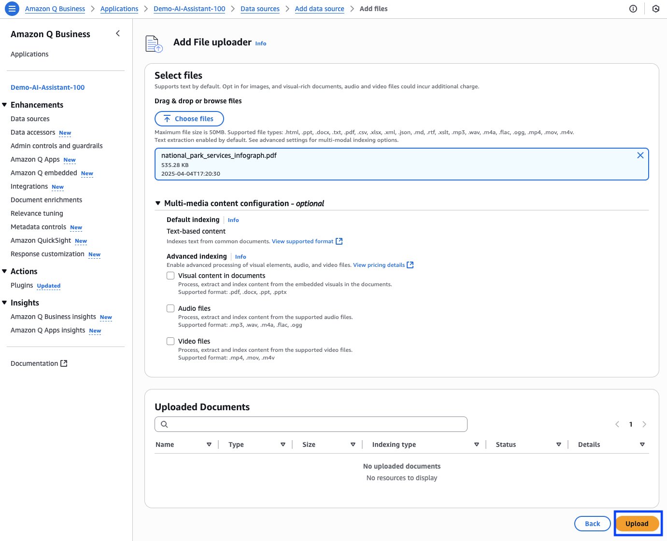This screenshot has height=541, width=667.
Task: Click the external link icon beside View supported format
Action: pos(339,241)
